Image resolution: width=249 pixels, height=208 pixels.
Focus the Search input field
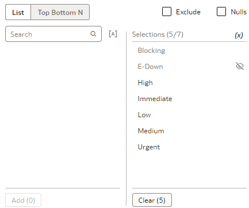pos(53,34)
